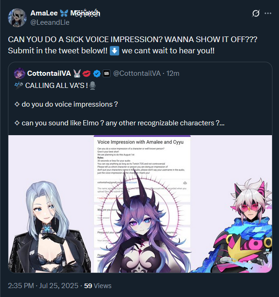Screen dimensions: 279x297
Task: View the 59 Views count
Action: 98,286
